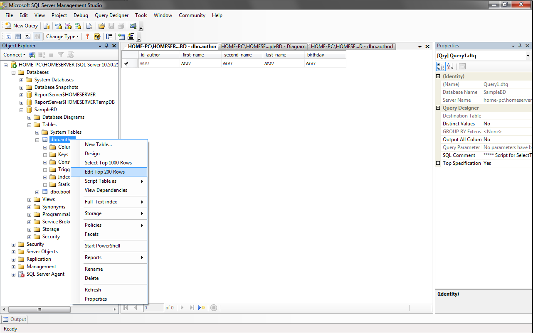Collapse the Query Designer properties category

tap(438, 108)
